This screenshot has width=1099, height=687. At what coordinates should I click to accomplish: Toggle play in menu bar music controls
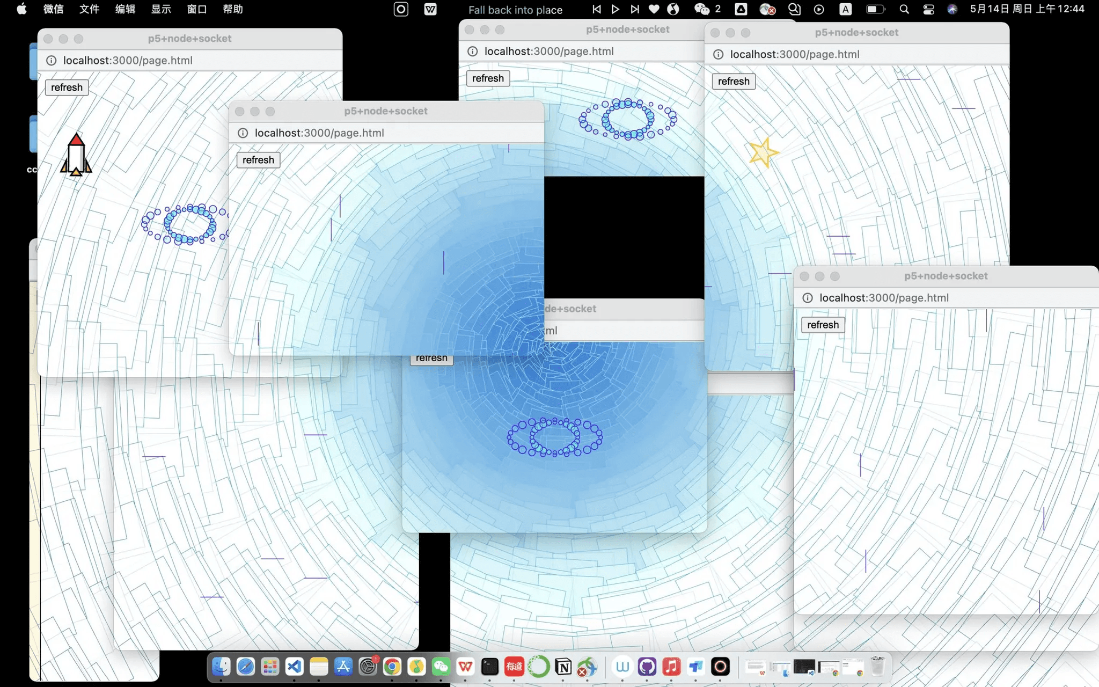616,9
